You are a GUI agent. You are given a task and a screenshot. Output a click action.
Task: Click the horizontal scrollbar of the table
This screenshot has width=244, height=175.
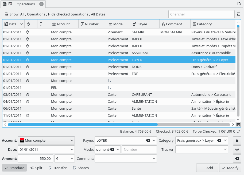click(83, 125)
